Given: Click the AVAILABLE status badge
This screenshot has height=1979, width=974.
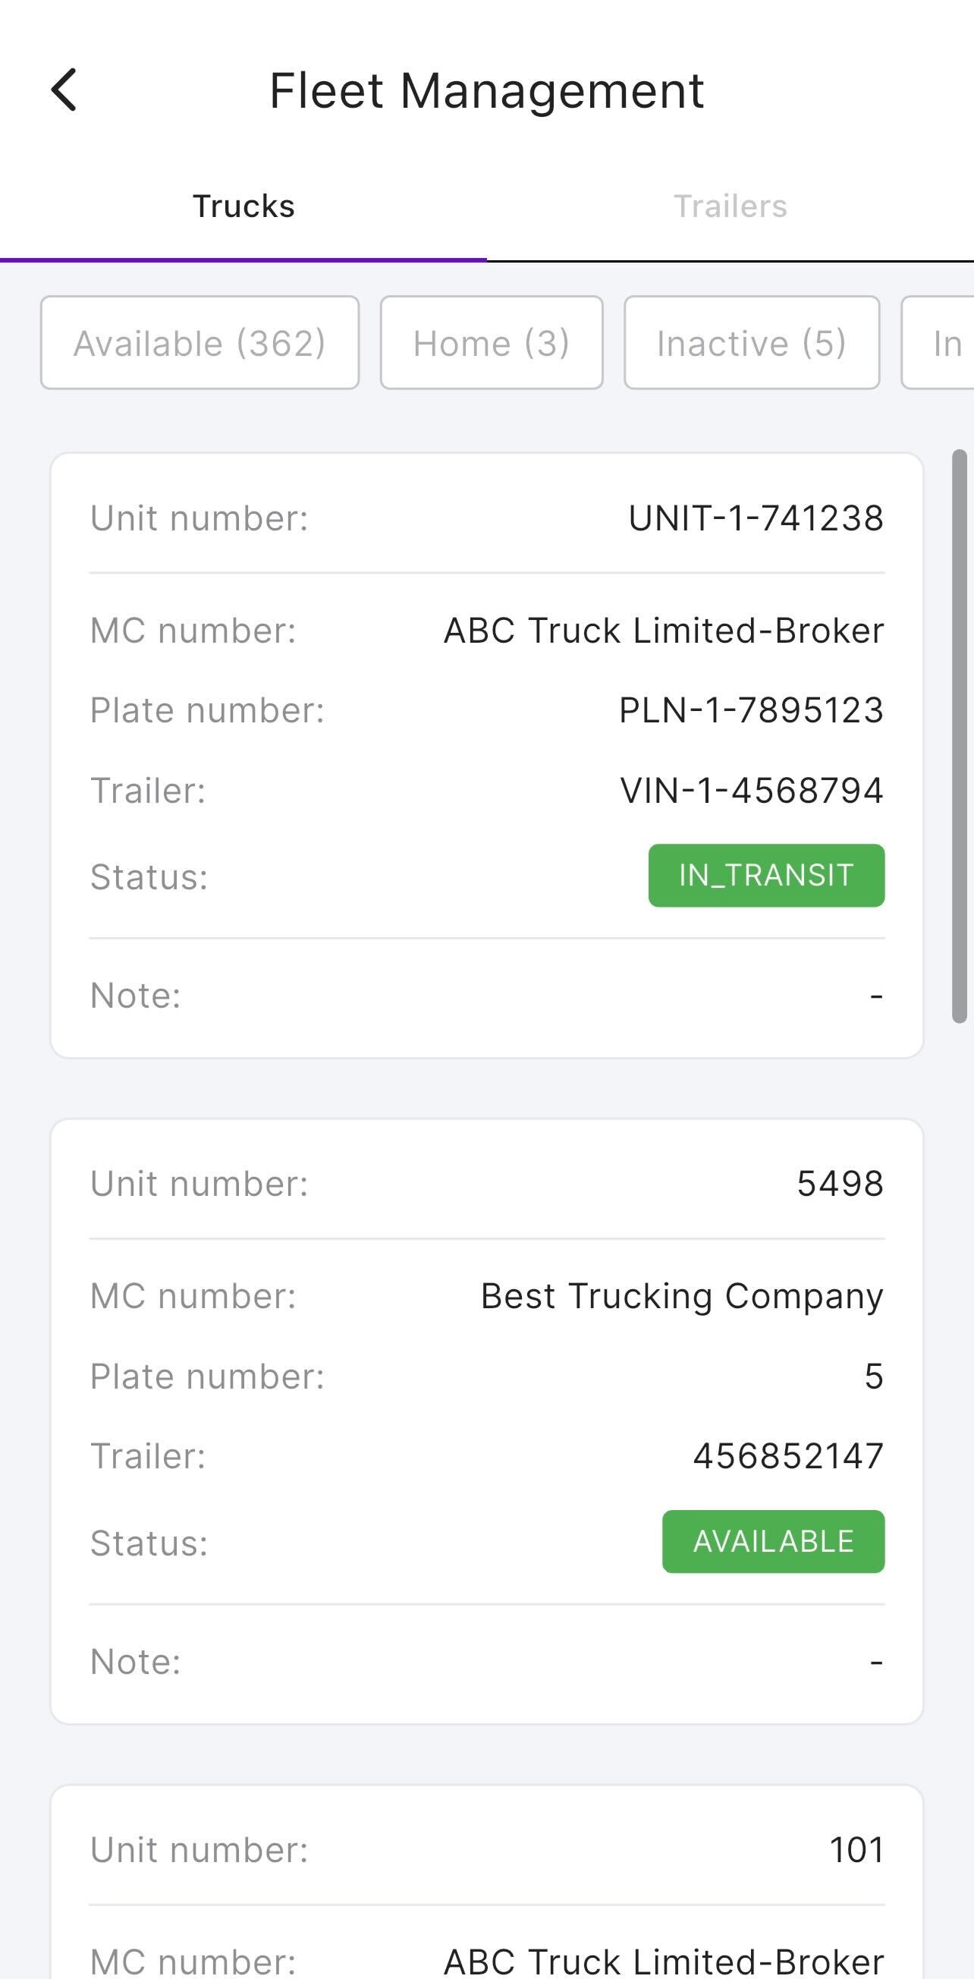Looking at the screenshot, I should pyautogui.click(x=774, y=1542).
